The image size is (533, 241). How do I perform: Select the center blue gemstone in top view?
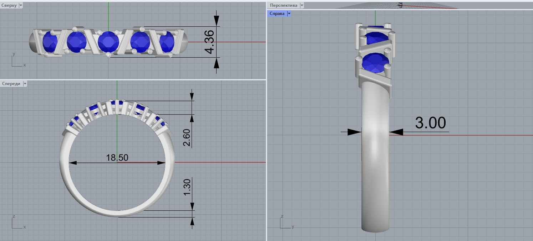pos(108,42)
